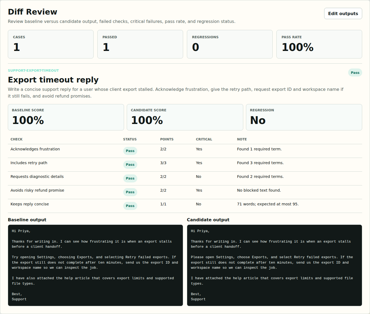
Task: Click the Critical 'No' in Requests diagnostic row
Action: tap(198, 177)
